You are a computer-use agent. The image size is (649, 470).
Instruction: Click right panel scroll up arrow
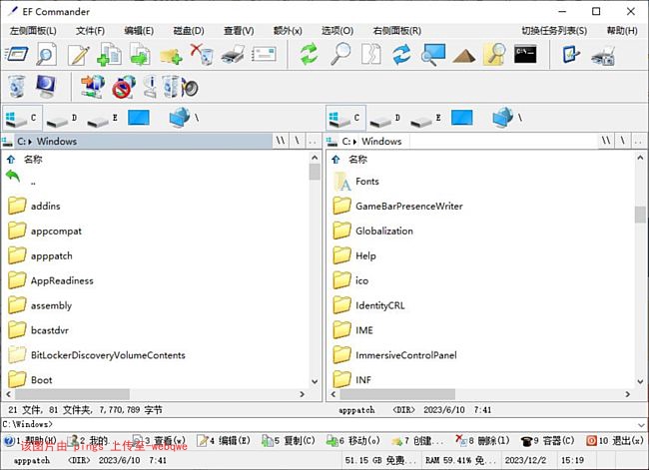pos(640,158)
